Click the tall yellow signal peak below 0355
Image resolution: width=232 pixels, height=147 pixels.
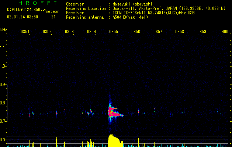pos(115,140)
